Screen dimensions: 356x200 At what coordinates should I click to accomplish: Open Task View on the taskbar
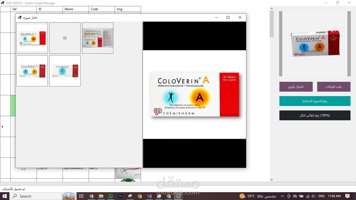pyautogui.click(x=81, y=196)
